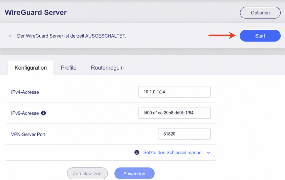The image size is (285, 180).
Task: Click the info icon before Setzte den Schlüssel
Action: (137, 152)
